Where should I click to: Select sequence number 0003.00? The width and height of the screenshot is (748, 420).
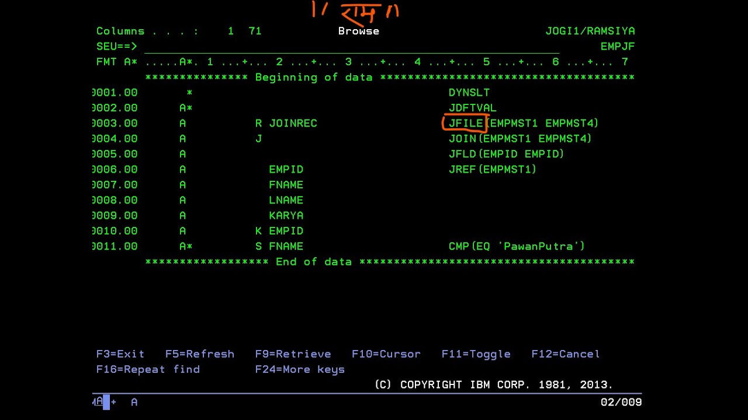pyautogui.click(x=115, y=124)
